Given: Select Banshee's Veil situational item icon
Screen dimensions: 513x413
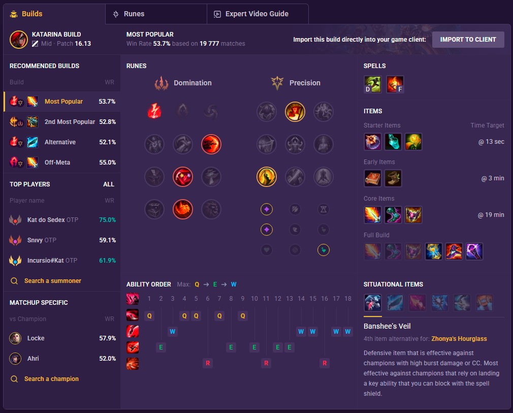Looking at the screenshot, I should pyautogui.click(x=373, y=302).
